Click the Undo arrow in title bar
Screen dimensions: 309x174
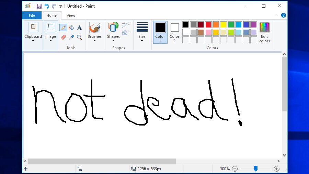(x=47, y=6)
